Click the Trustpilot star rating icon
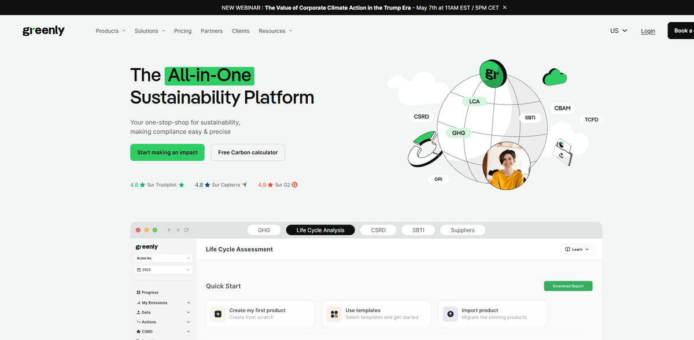The image size is (694, 340). pos(182,185)
